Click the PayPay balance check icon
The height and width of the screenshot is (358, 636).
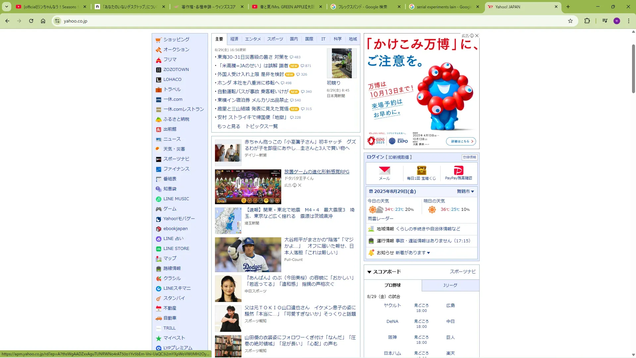[x=458, y=170]
